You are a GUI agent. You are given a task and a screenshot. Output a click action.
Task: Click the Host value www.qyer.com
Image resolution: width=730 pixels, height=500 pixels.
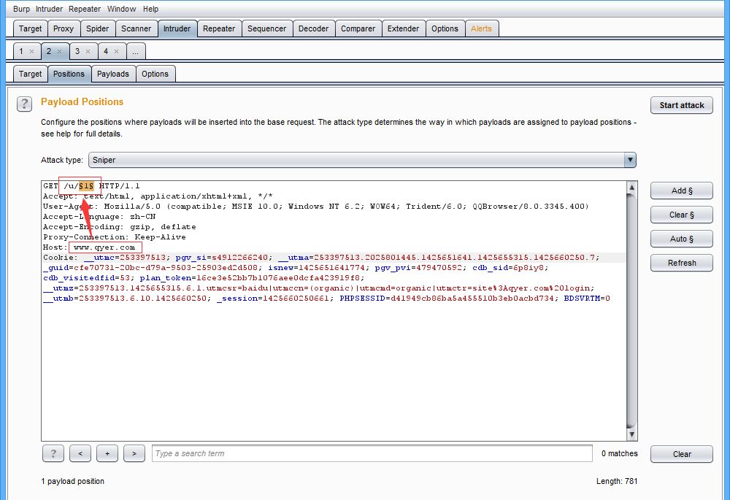[x=104, y=247]
